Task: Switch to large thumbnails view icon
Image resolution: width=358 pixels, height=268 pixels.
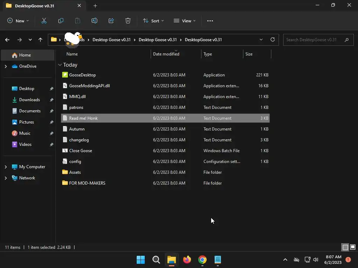Action: coord(353,247)
